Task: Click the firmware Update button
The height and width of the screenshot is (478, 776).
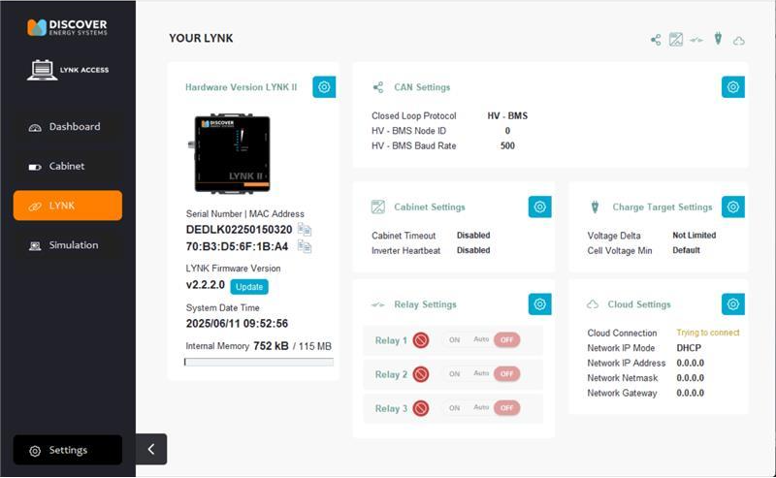Action: pos(249,287)
